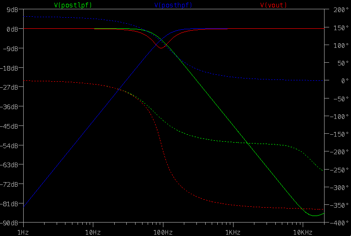Click the 1Hz frequency axis label
The image size is (351, 236).
tap(23, 232)
